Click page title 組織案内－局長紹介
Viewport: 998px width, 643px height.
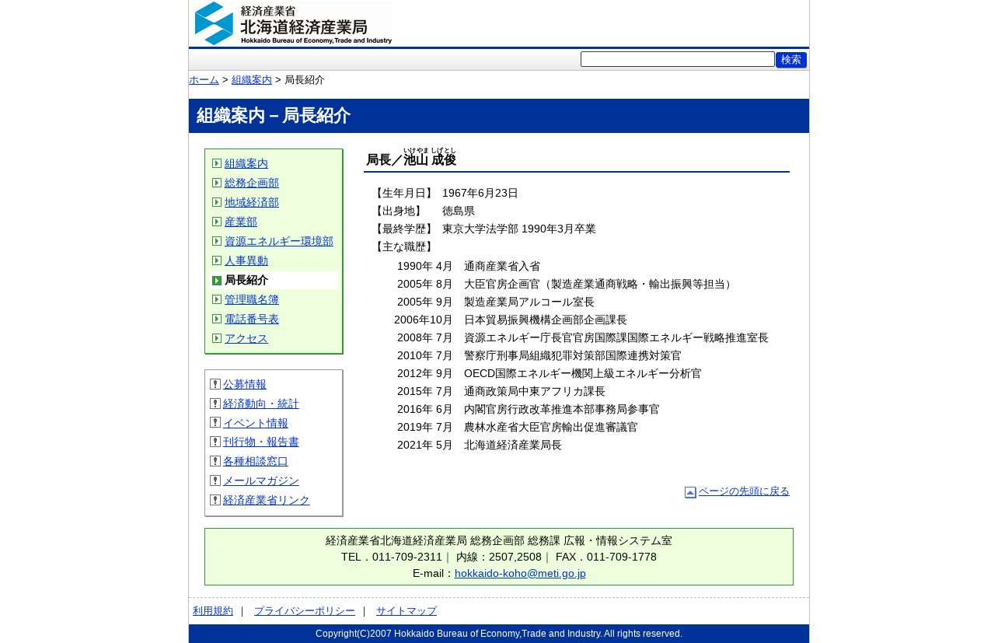274,116
